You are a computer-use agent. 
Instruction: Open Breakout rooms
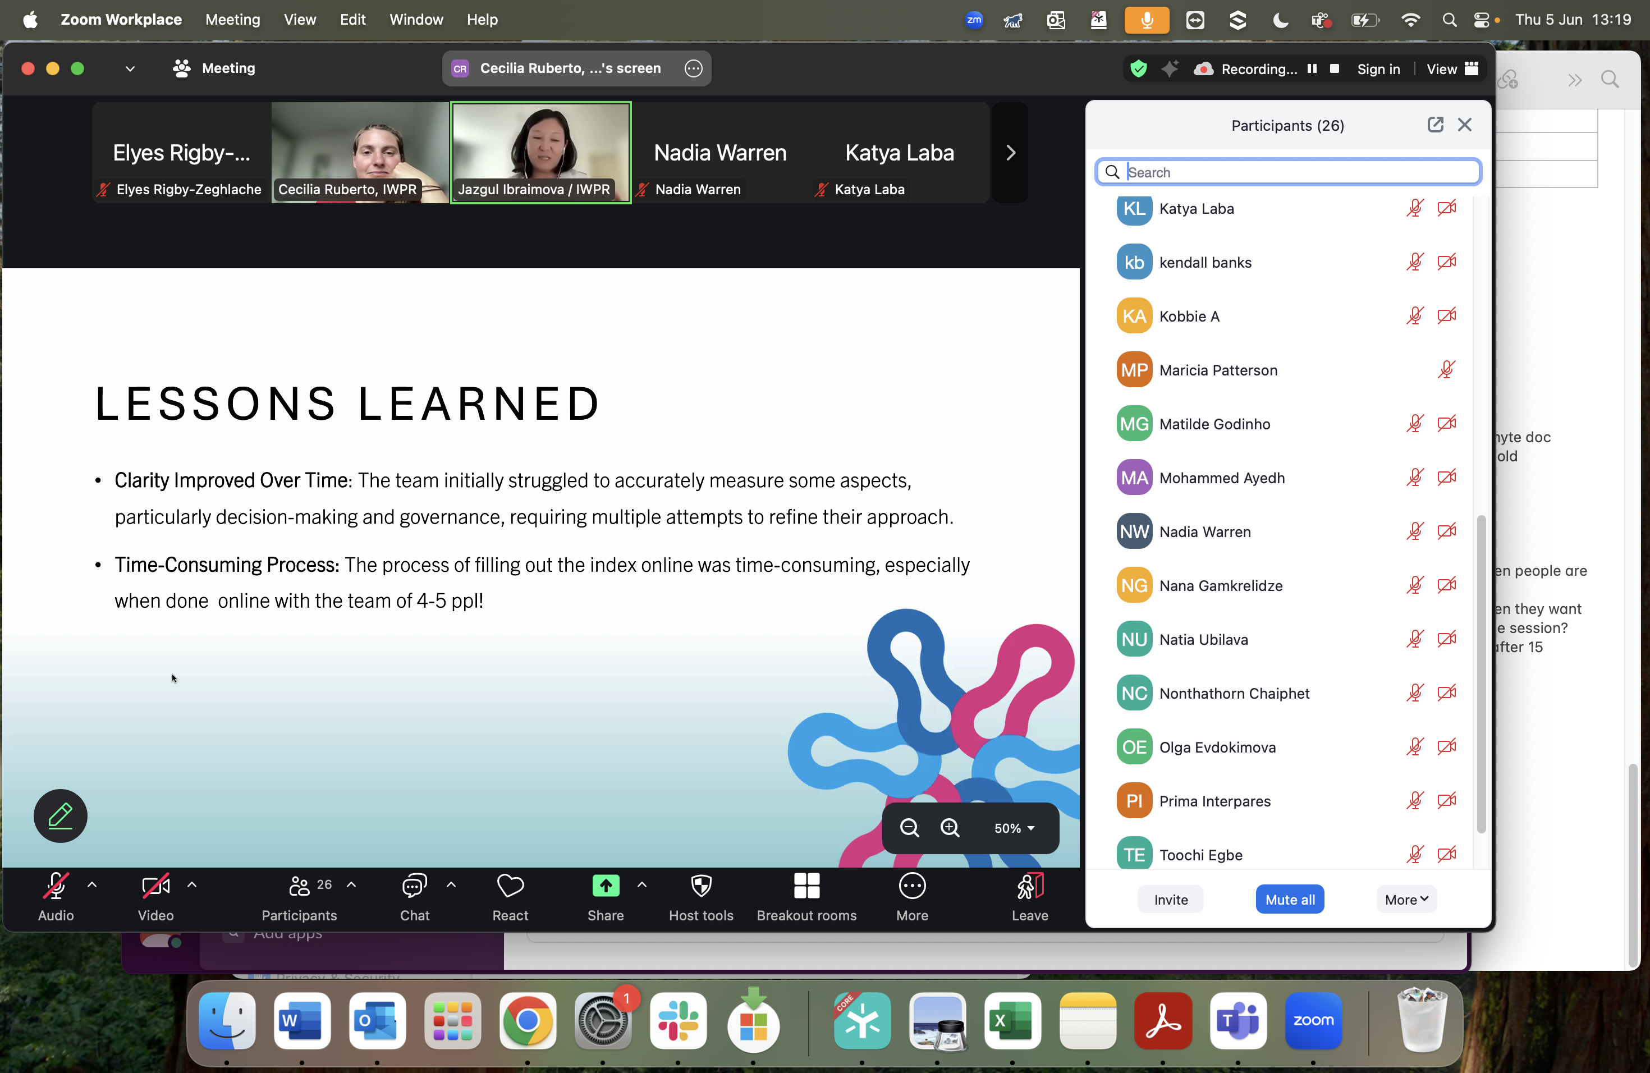806,897
